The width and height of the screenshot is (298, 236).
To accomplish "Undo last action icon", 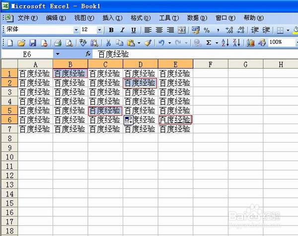I will coord(161,43).
